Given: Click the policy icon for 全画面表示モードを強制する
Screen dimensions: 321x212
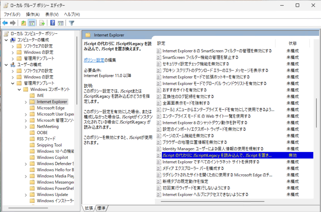Looking at the screenshot, I should coord(159,103).
